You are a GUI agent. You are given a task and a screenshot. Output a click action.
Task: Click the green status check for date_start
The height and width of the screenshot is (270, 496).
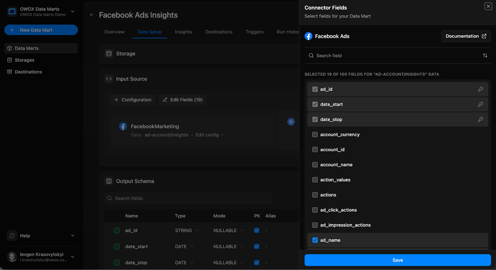[x=117, y=246]
